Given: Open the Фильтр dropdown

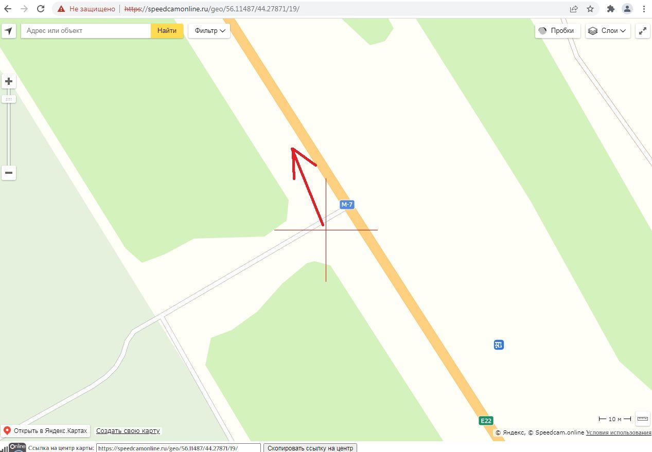Looking at the screenshot, I should 209,31.
